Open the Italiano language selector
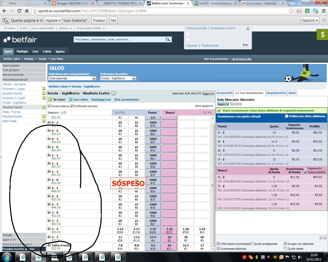The image size is (328, 262). click(65, 28)
